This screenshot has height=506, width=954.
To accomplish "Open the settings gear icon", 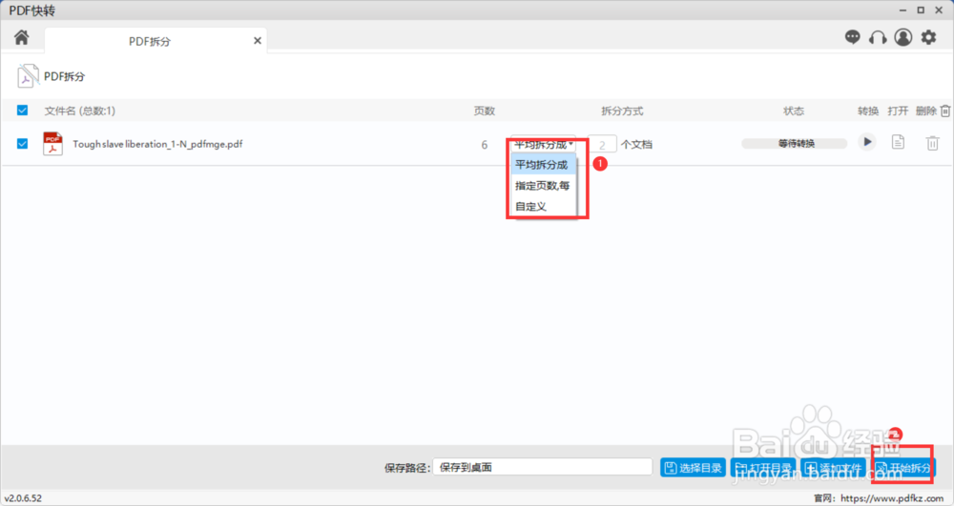I will (x=928, y=38).
